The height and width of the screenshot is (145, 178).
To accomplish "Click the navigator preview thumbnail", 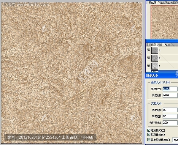I will (164, 22).
